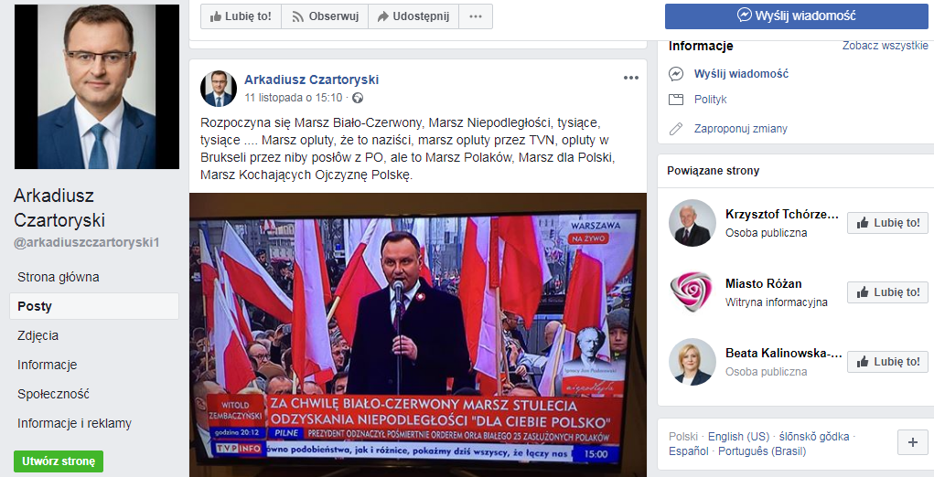Viewport: 934px width, 477px height.
Task: Like Krzysztof Tchórzewski page
Action: coord(887,223)
